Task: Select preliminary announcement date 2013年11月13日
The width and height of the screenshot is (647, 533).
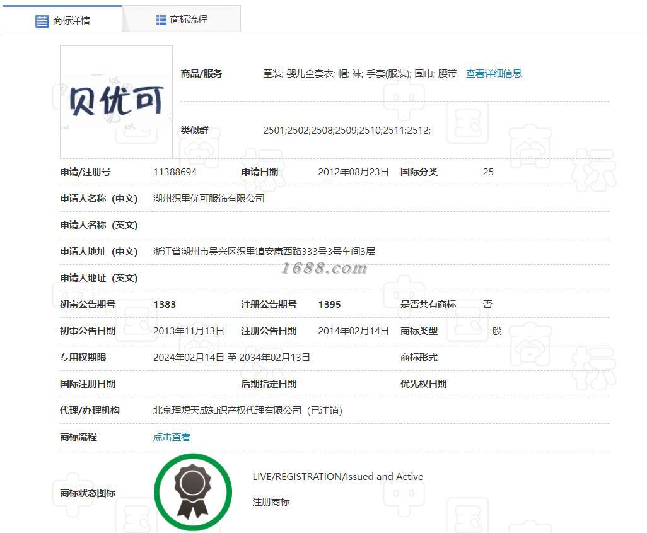Action: coord(189,331)
